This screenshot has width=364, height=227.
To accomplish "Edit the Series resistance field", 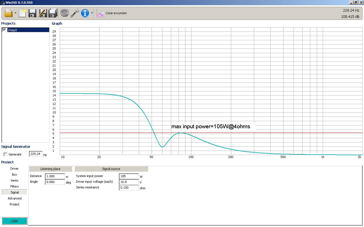I will [x=129, y=188].
